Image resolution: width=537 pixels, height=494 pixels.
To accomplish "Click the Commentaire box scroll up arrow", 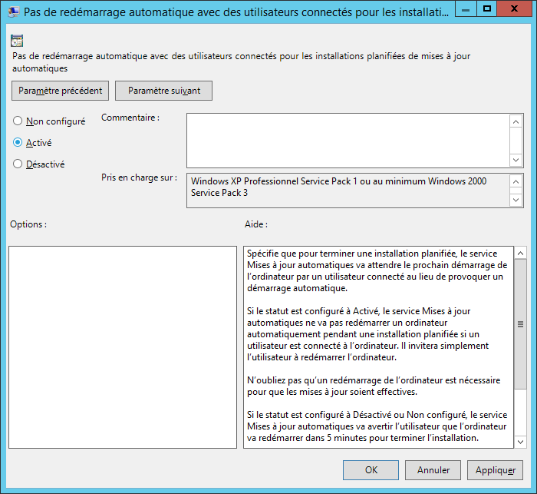I will (x=516, y=121).
